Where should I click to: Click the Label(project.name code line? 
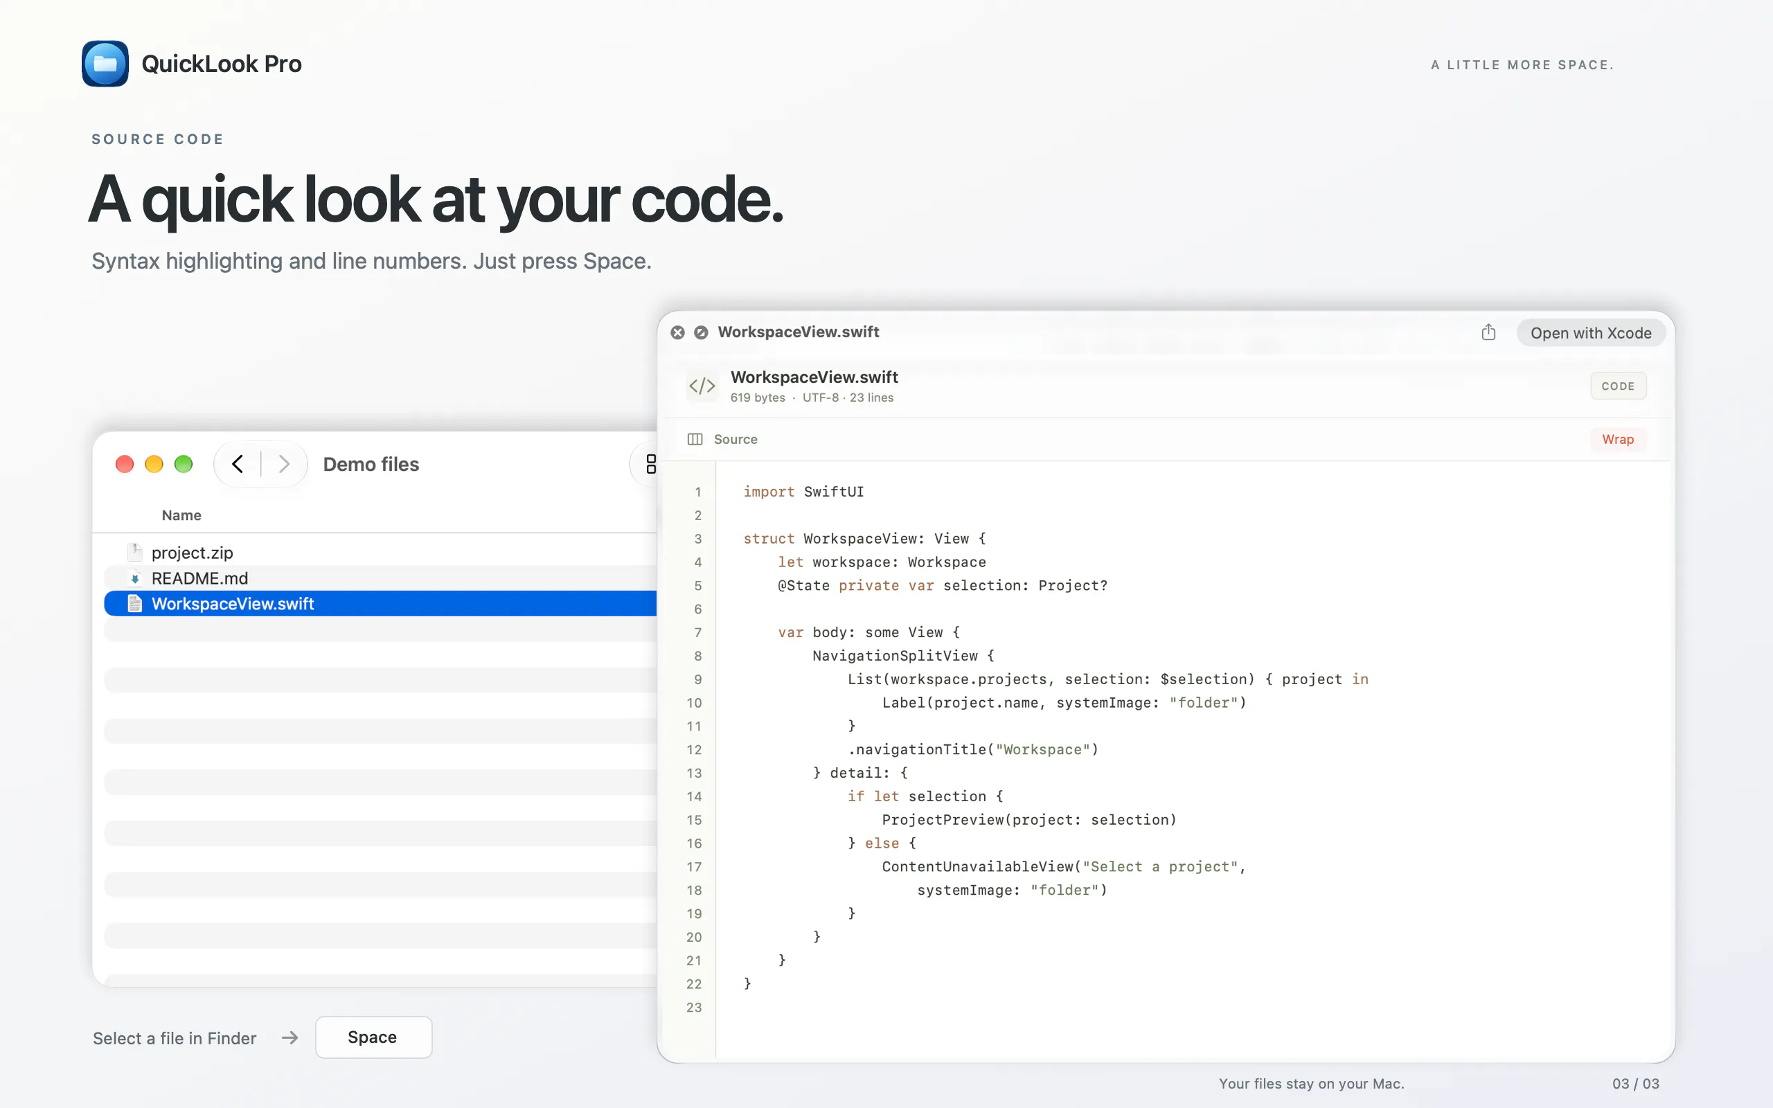tap(1064, 703)
